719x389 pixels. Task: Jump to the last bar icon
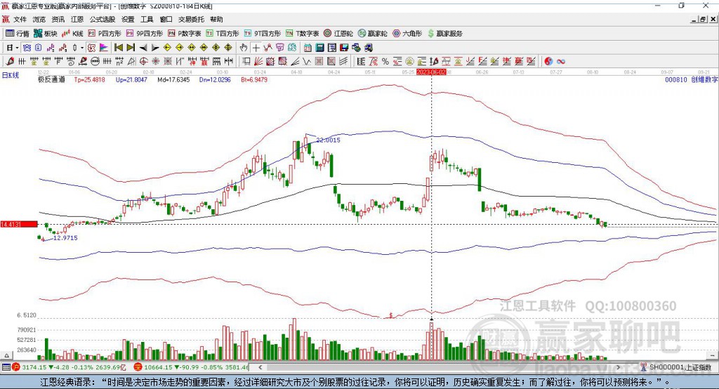coord(131,48)
